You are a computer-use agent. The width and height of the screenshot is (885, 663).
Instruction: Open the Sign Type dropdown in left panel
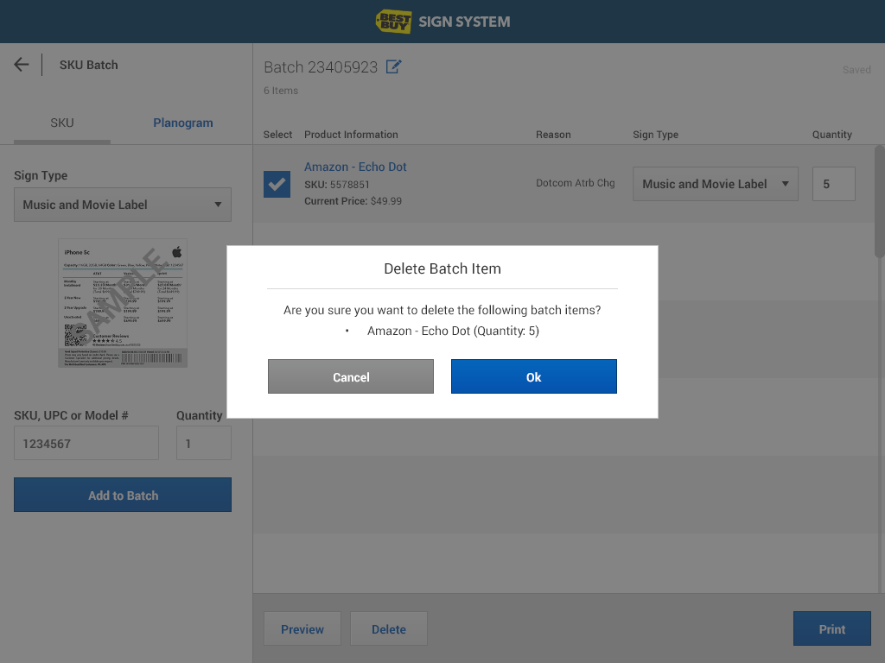tap(123, 205)
